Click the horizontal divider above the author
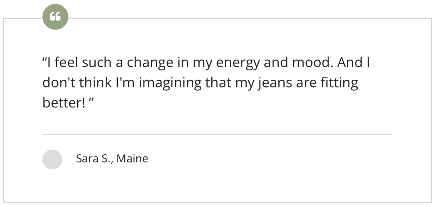This screenshot has height=207, width=435. 217,135
